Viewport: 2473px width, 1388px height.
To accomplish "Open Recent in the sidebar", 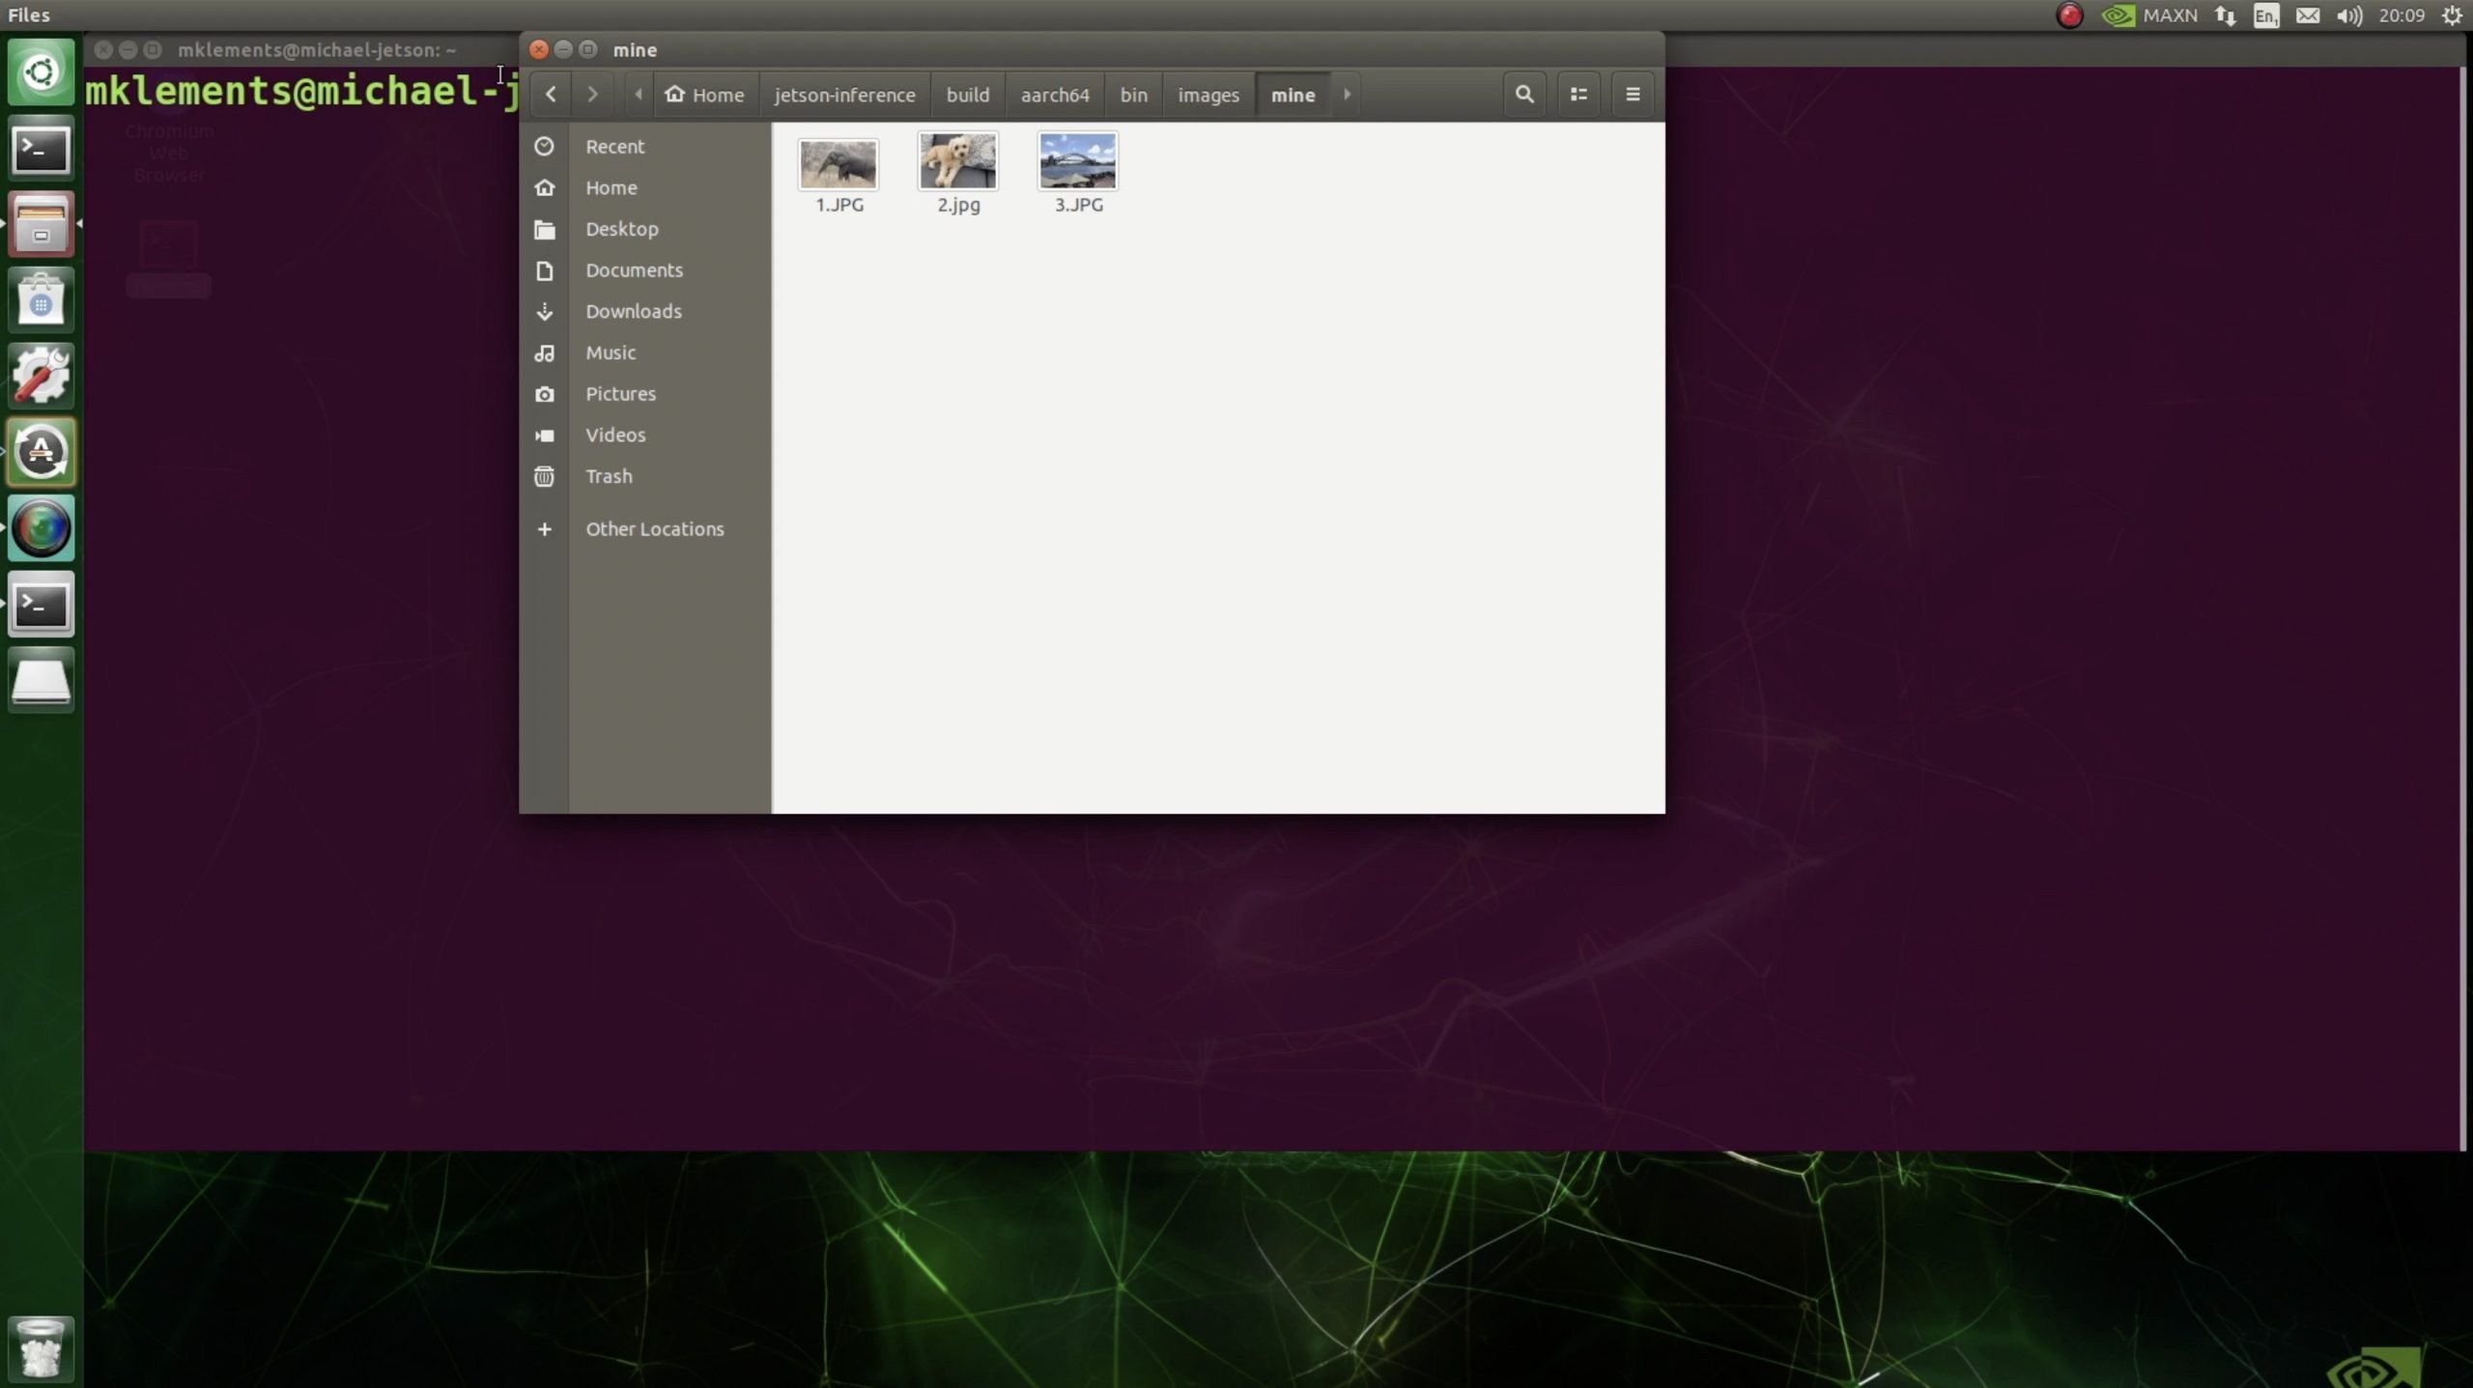I will click(614, 146).
